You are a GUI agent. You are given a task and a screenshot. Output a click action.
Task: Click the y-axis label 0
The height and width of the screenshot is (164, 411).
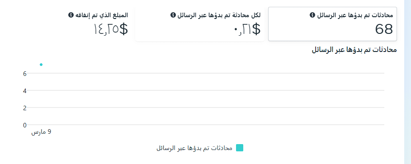click(25, 125)
